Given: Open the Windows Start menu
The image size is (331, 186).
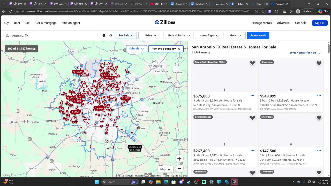Looking at the screenshot, I should coord(97,182).
